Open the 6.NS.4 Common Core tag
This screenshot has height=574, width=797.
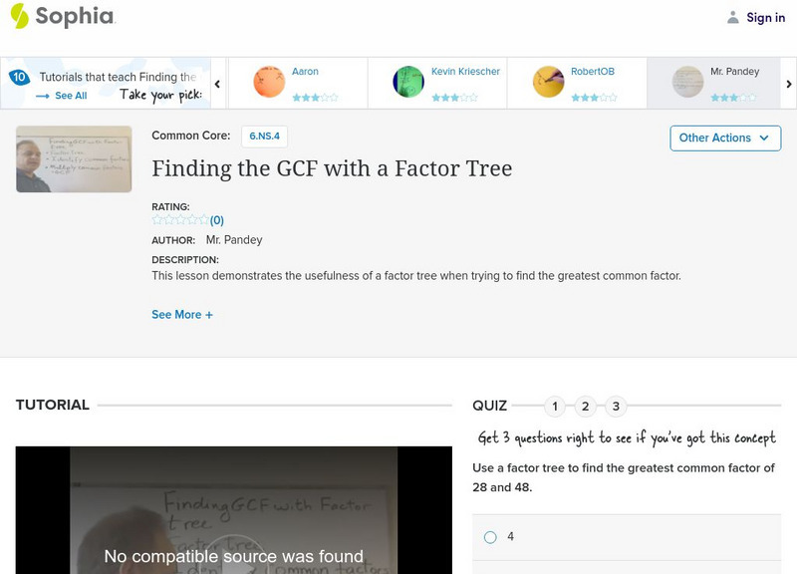264,137
